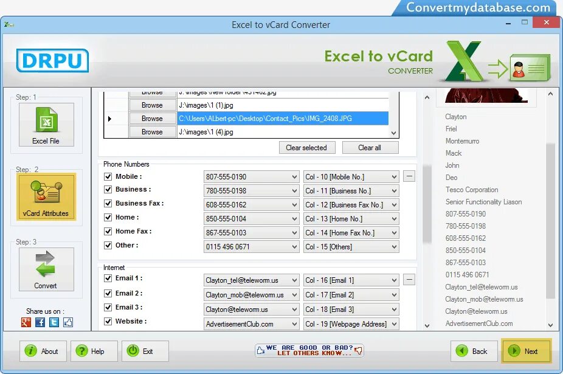Open the Business value dropdown 780-555-0198
563x374 pixels.
pos(251,191)
